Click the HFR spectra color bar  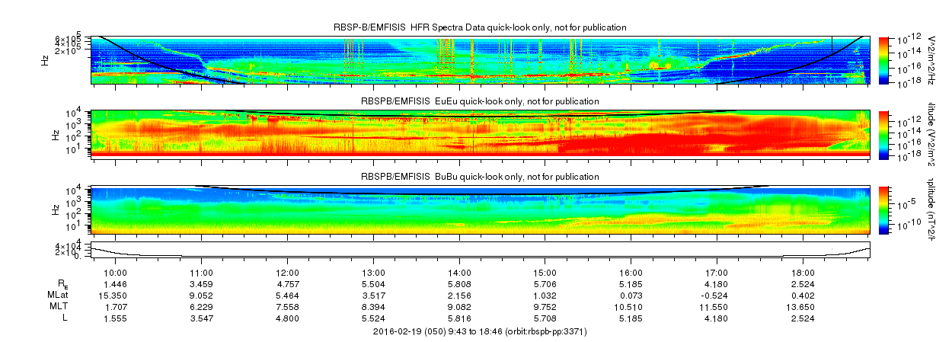tap(884, 58)
